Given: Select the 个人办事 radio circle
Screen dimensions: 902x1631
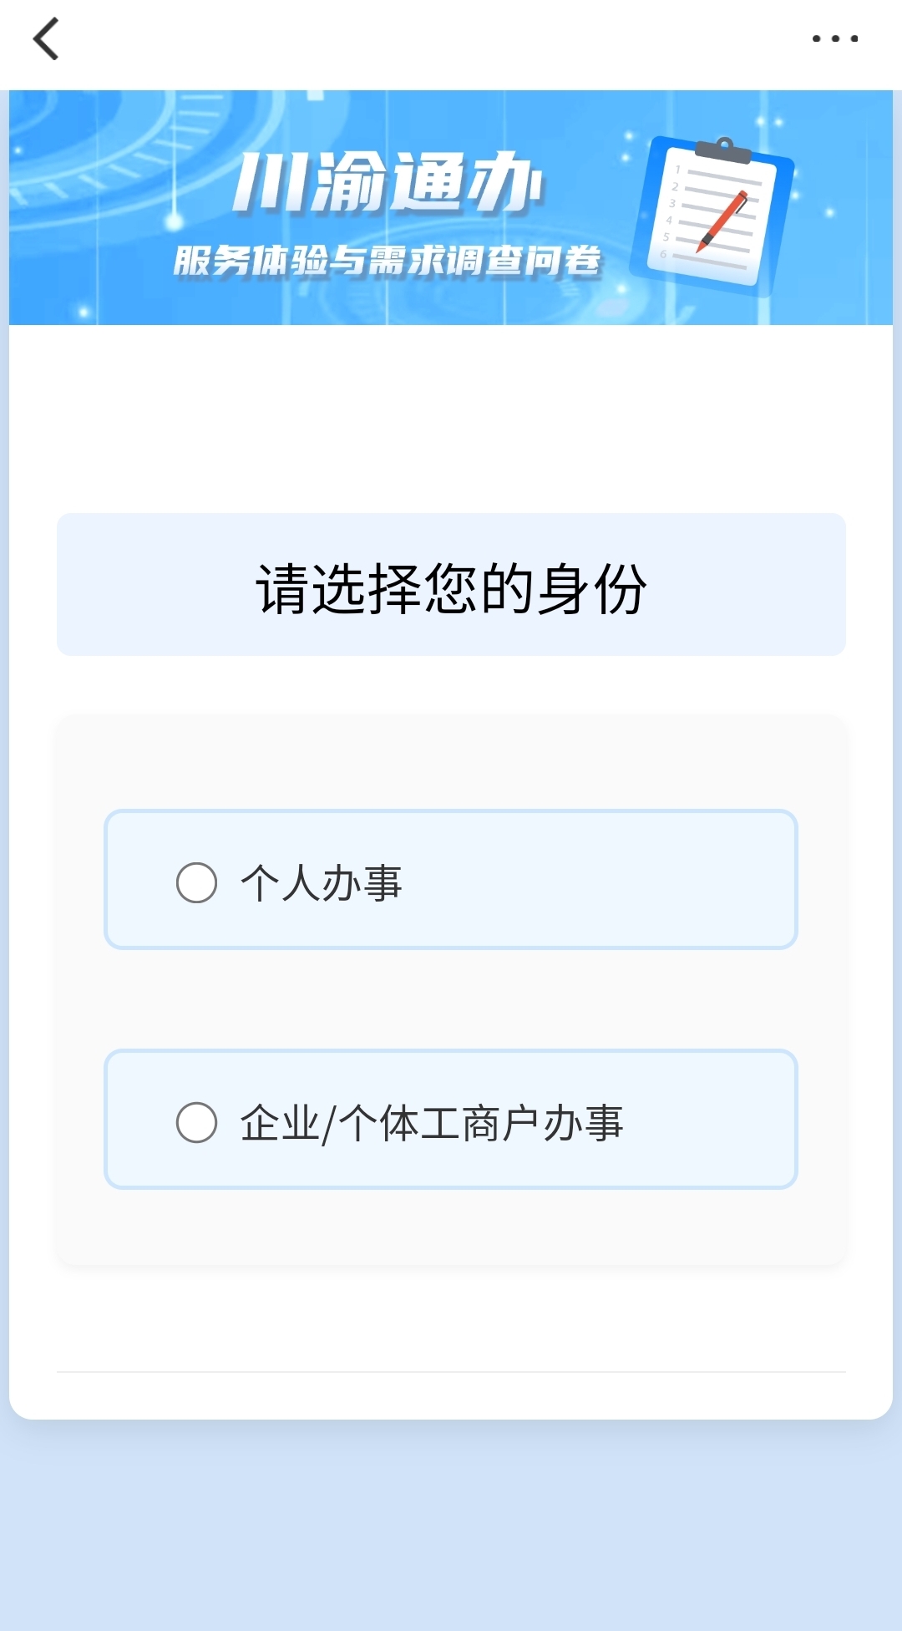Looking at the screenshot, I should click(196, 882).
